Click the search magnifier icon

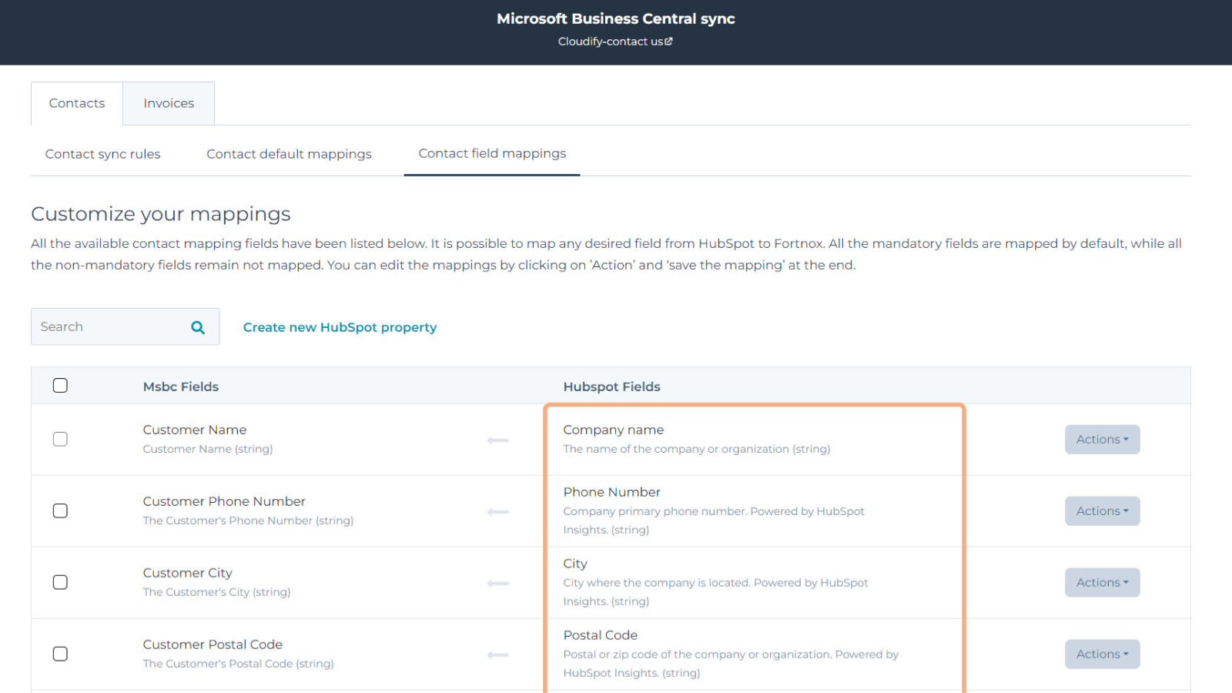198,327
